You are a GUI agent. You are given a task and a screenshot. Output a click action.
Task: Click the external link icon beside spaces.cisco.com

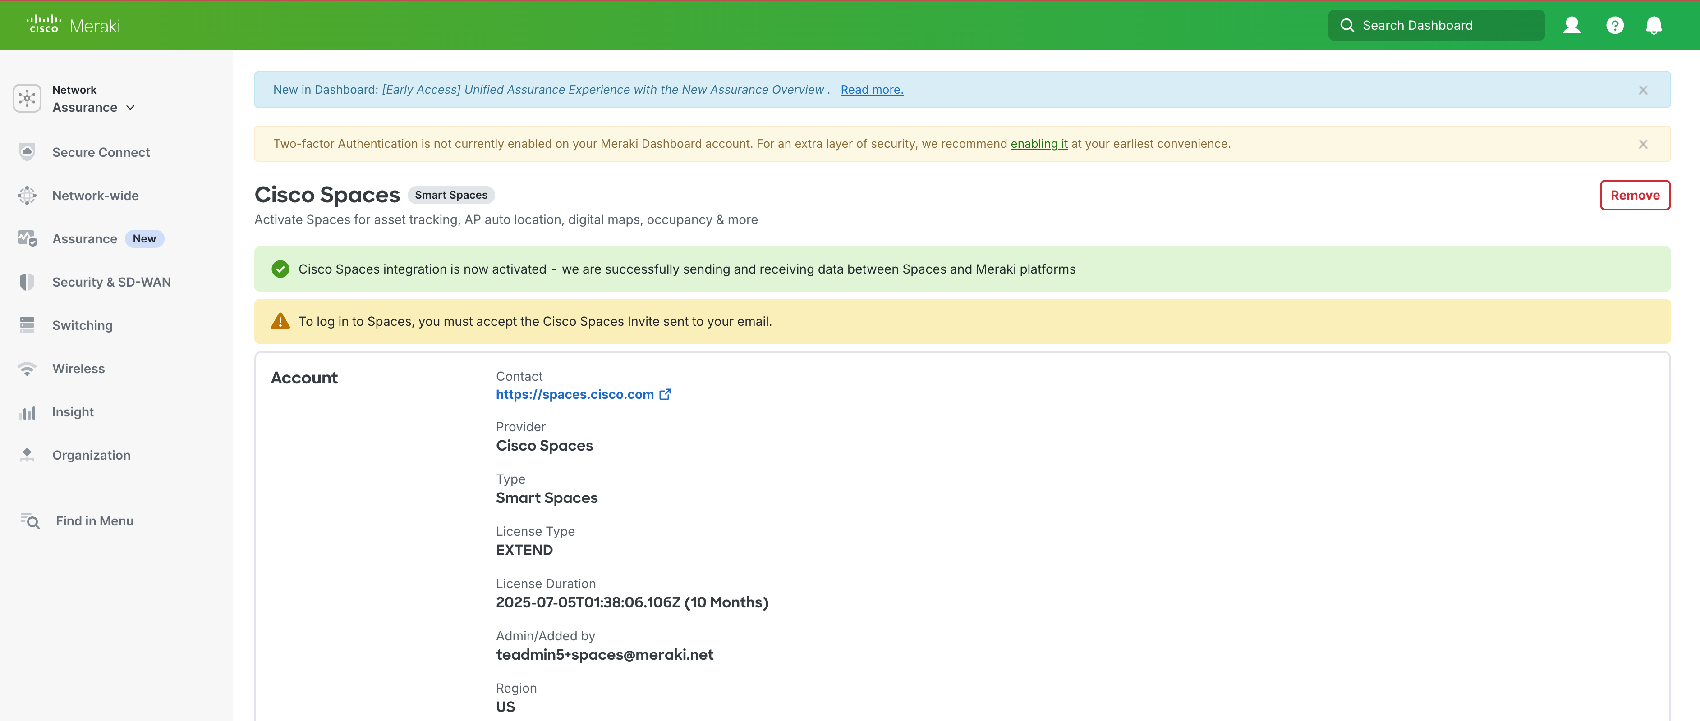tap(665, 394)
